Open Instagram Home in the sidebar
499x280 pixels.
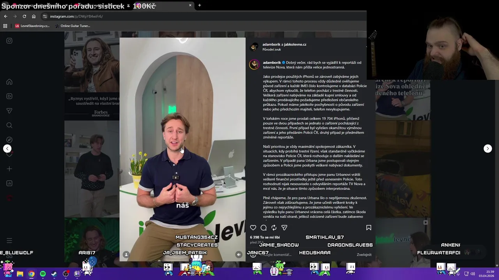9,82
